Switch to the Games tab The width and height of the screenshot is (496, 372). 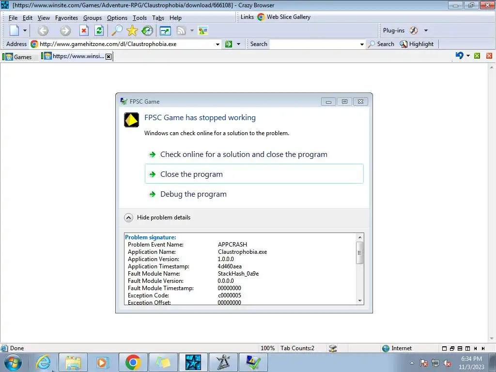19,57
